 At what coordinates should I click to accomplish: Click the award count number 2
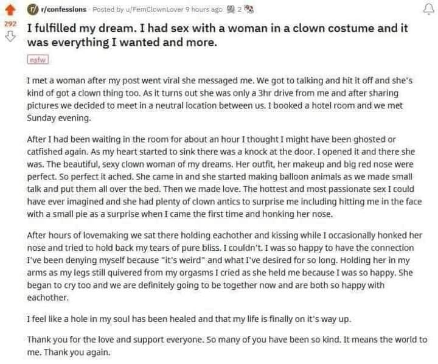pos(240,10)
